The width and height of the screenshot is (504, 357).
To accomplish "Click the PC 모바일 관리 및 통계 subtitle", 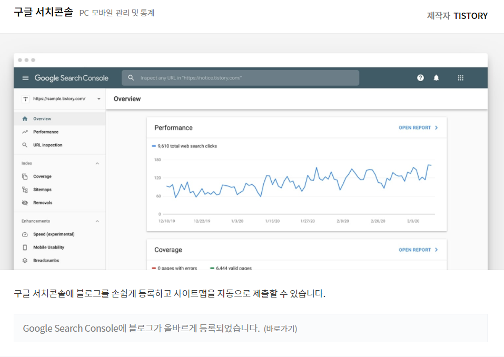I will click(117, 13).
